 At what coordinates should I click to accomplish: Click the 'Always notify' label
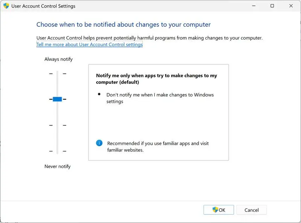59,59
